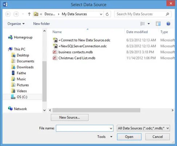Viewport: 177px width, 146px height.
Task: Select OS (C:) in the navigation pane
Action: 23,97
